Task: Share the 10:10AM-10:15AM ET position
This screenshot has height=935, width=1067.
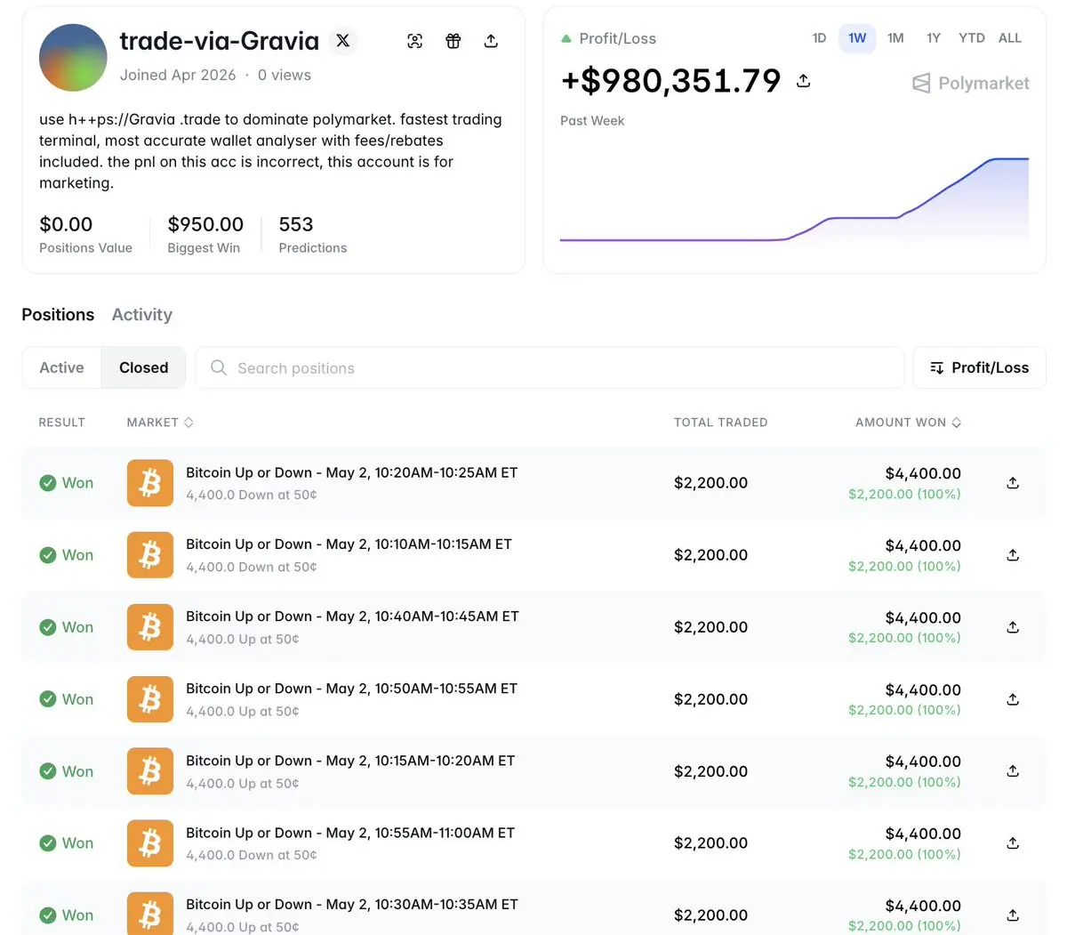Action: pos(1013,555)
